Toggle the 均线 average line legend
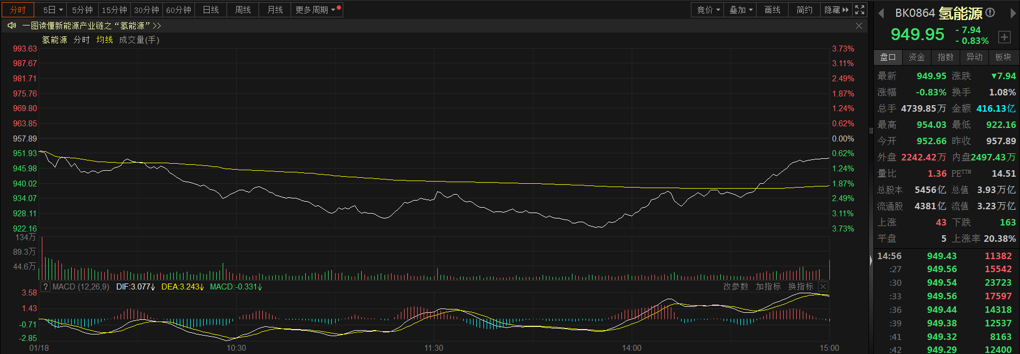 (105, 40)
